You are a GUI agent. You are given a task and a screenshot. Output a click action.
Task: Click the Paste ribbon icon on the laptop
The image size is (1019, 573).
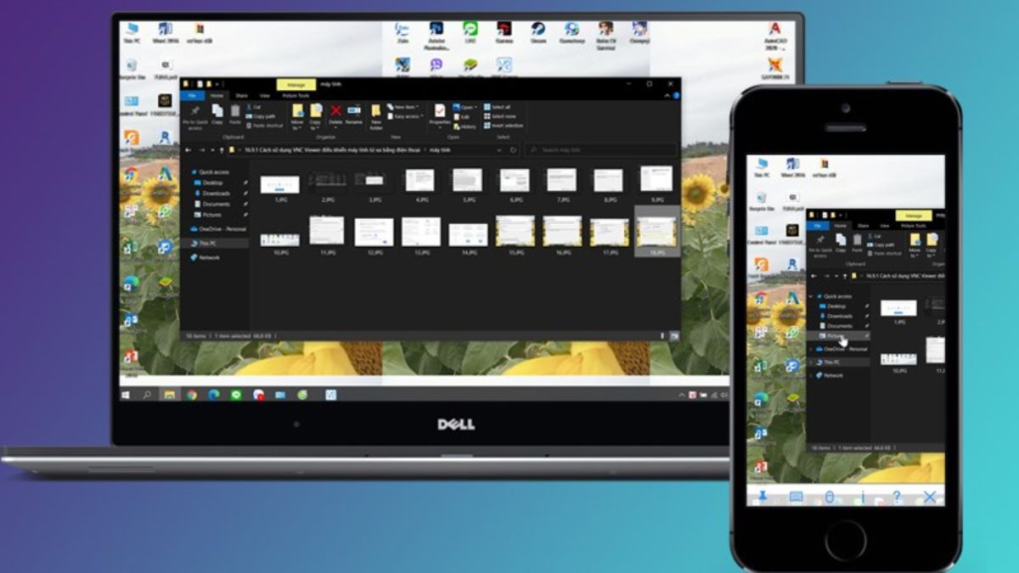click(235, 114)
